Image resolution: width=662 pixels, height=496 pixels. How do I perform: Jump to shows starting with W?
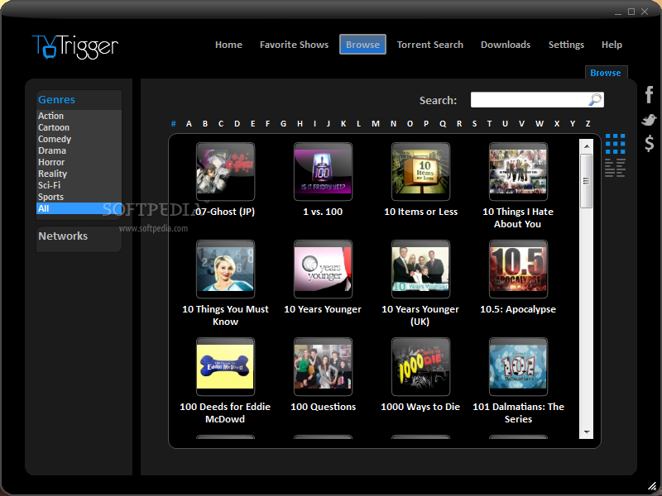(540, 123)
